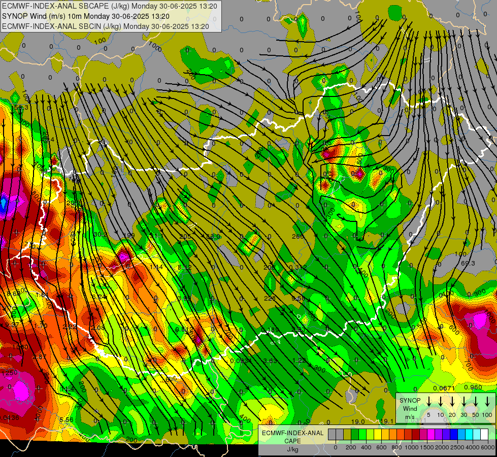Click the 30.2 value on the map
The image size is (497, 457).
point(101,235)
